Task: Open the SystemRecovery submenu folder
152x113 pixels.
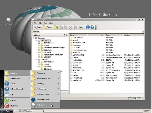Action: [45, 94]
